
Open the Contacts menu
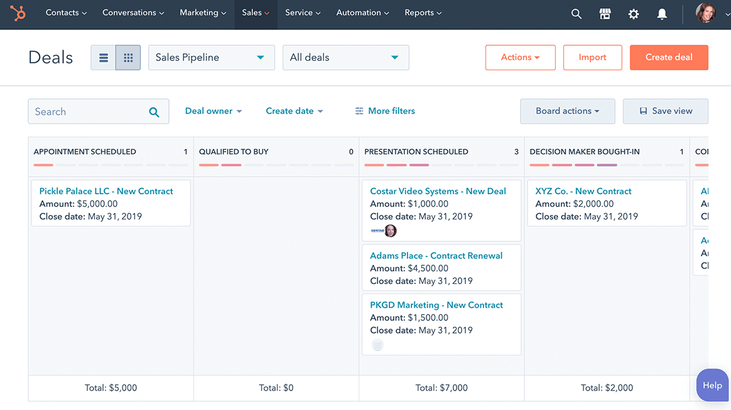click(66, 13)
